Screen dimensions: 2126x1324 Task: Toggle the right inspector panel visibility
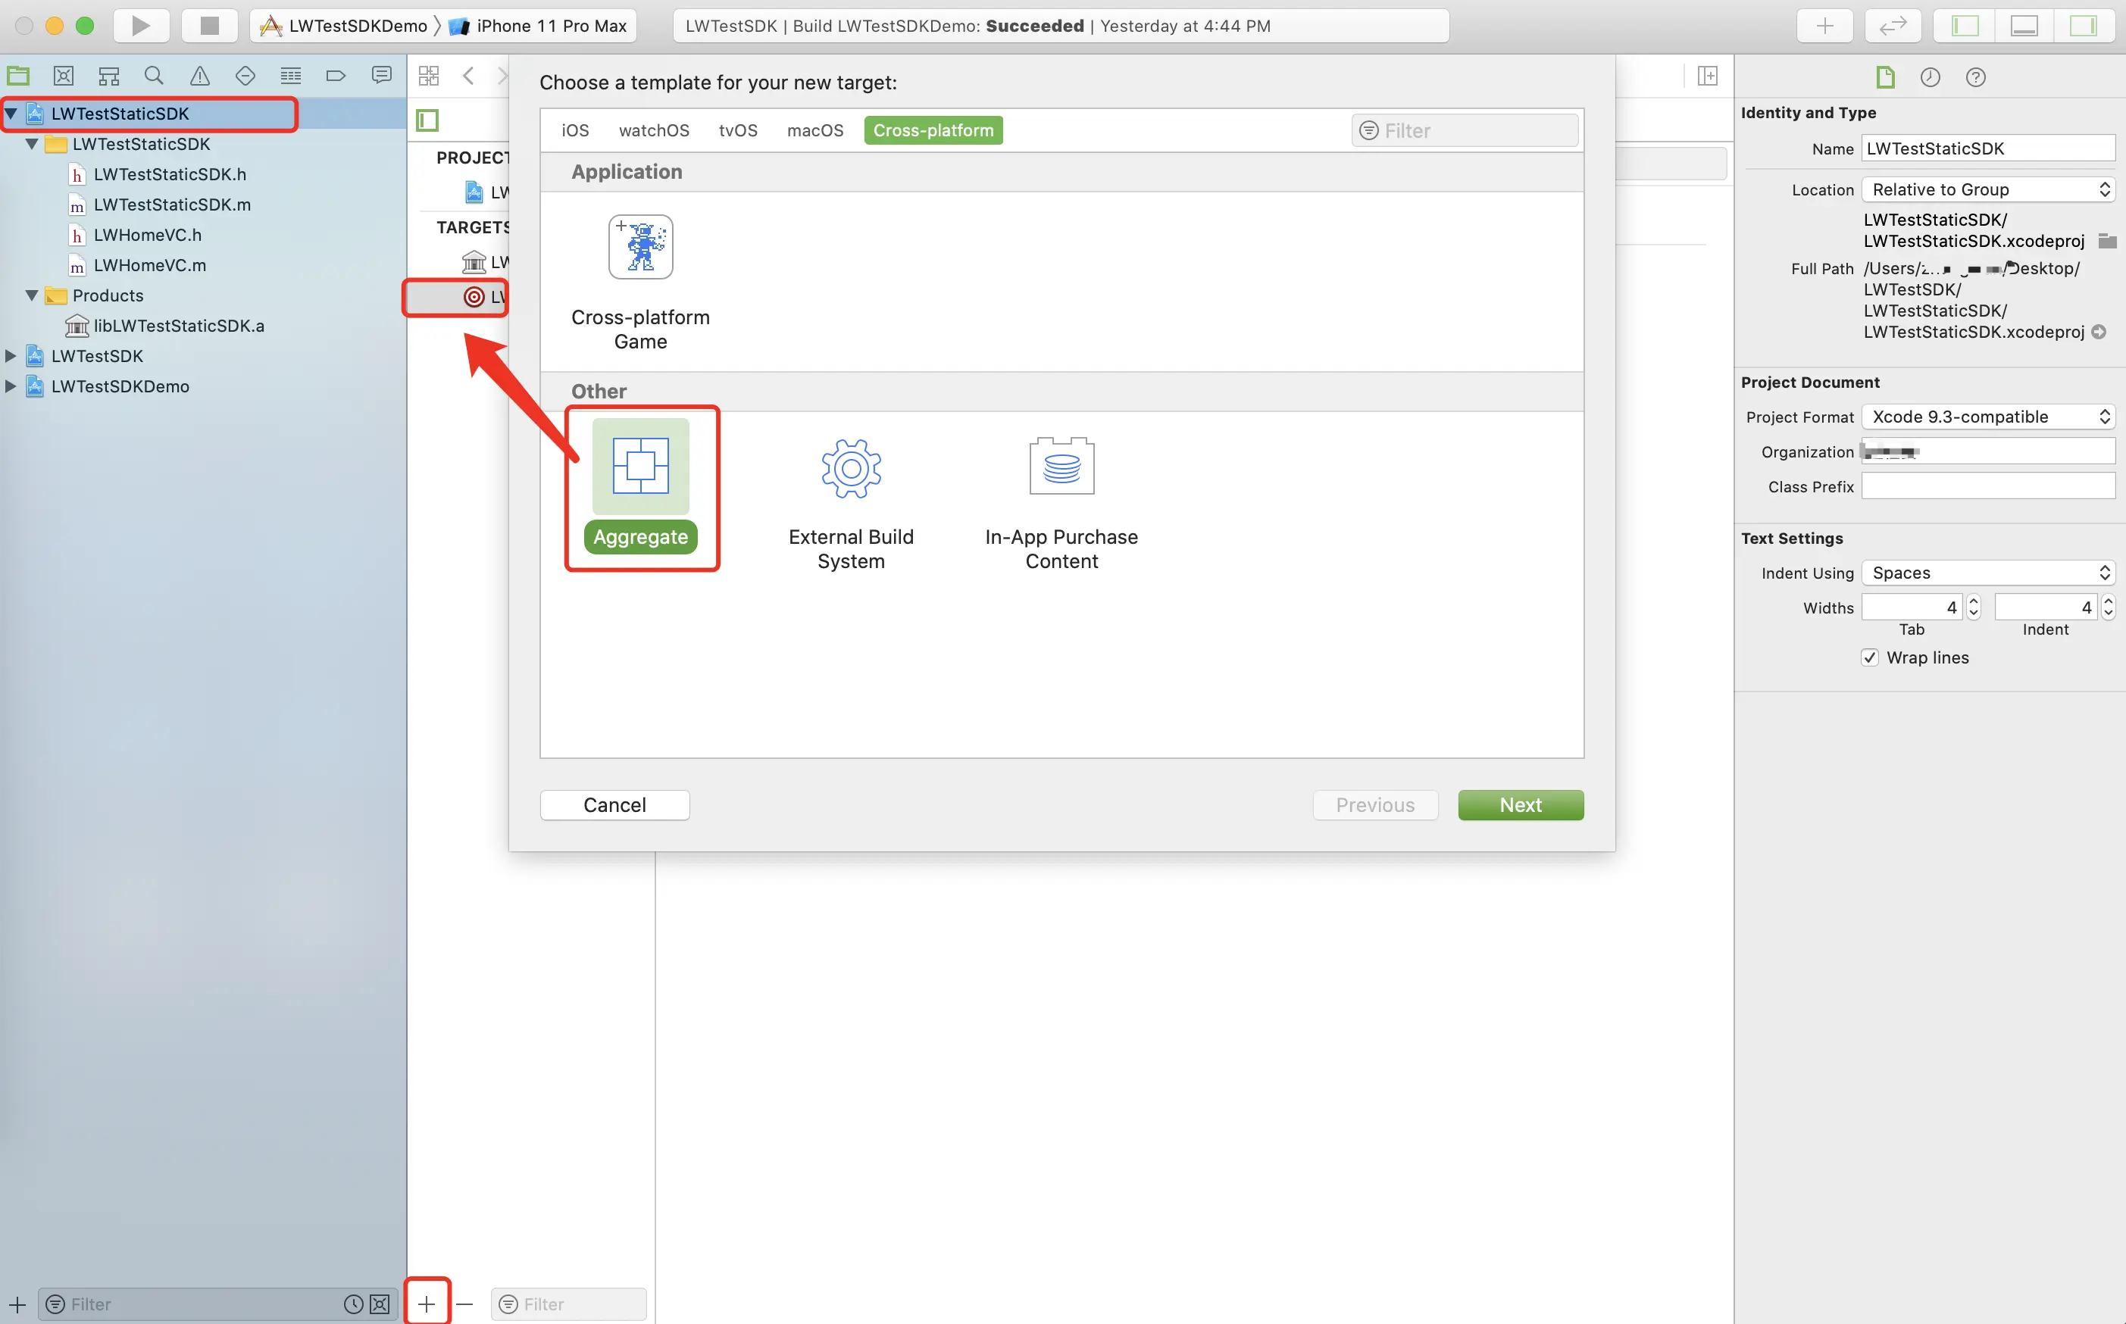(x=2082, y=26)
